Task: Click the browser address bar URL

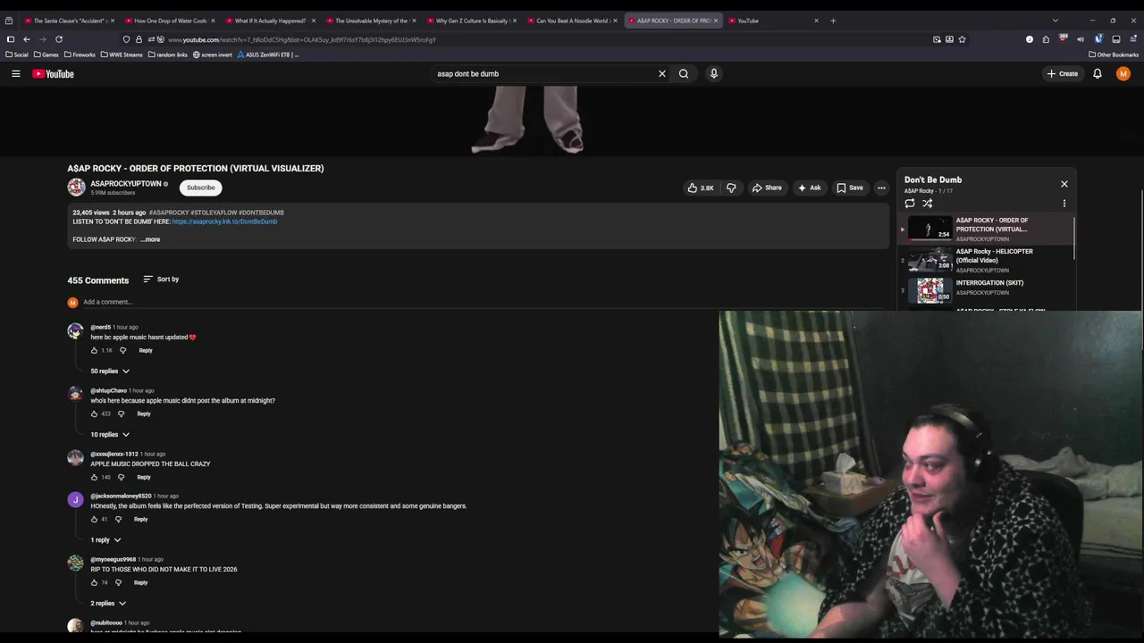Action: click(x=301, y=39)
